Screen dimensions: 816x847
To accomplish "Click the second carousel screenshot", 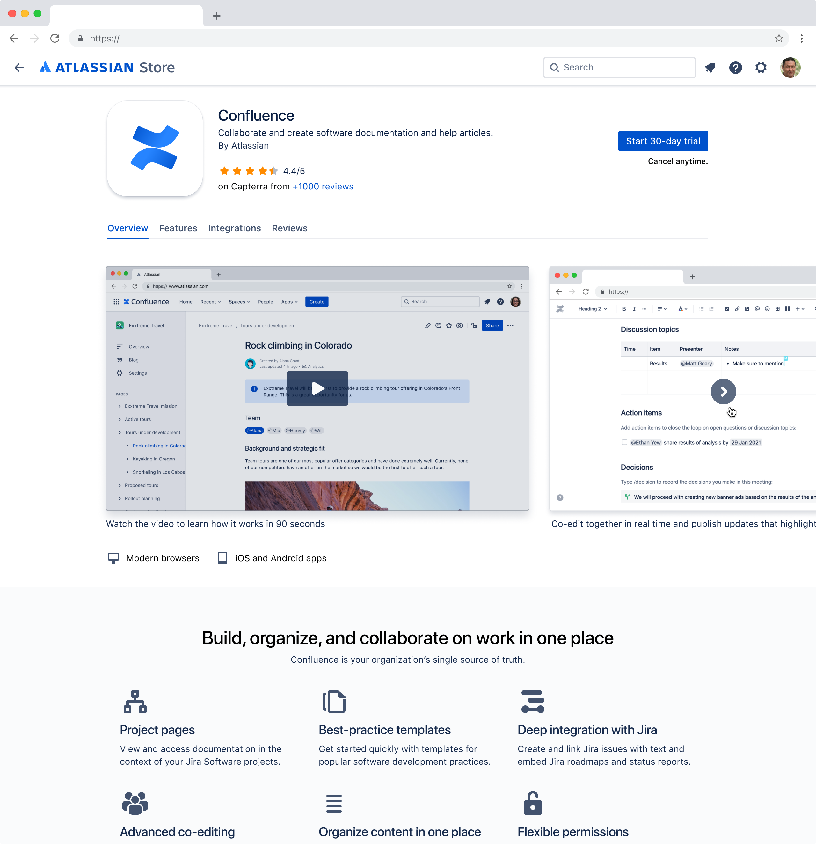I will point(682,388).
